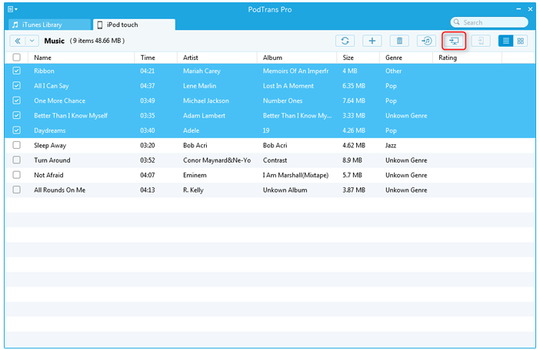Click artist Lene Marlin
540x350 pixels.
pos(200,86)
